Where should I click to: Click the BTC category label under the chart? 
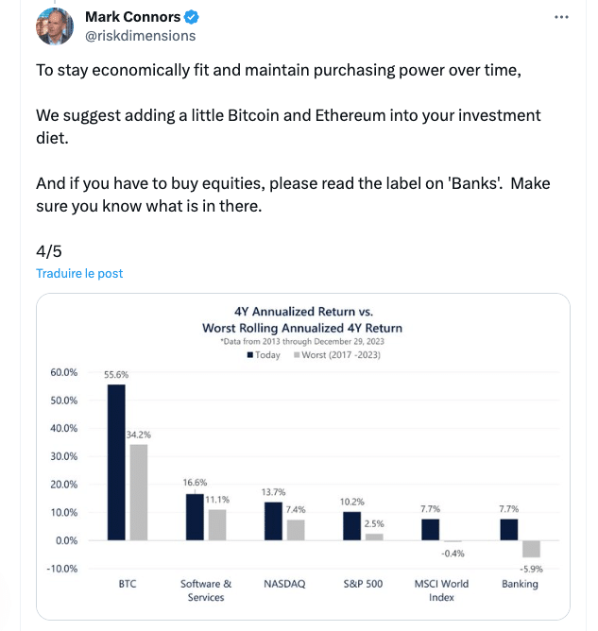click(127, 584)
